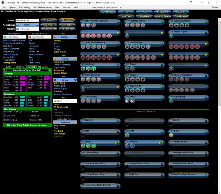Click the enhancement icon under Hurdle
The width and height of the screenshot is (221, 194).
point(171,135)
